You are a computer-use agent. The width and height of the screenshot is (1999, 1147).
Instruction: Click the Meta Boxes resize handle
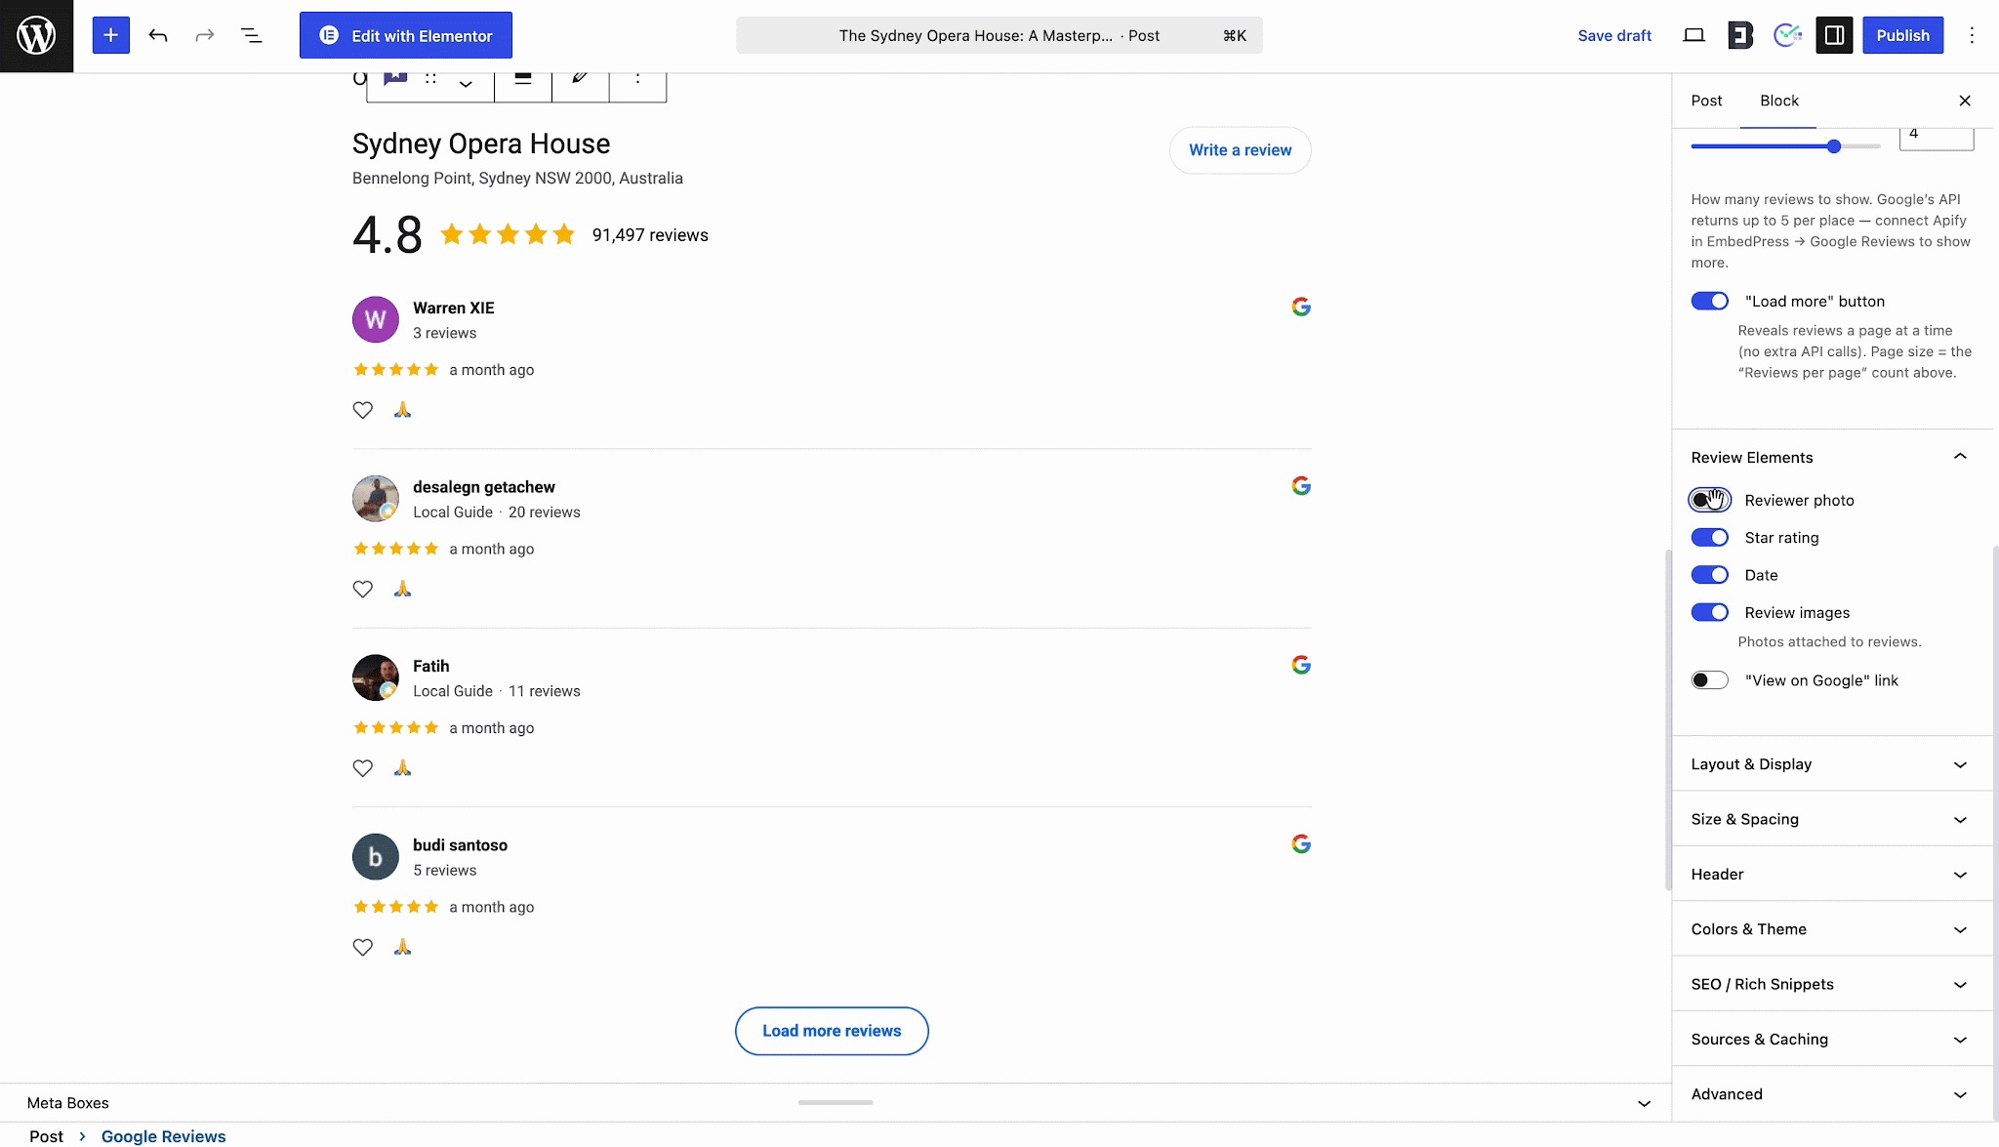coord(836,1102)
